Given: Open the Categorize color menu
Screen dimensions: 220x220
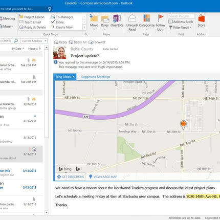Looking at the screenshot, I should point(147,23).
